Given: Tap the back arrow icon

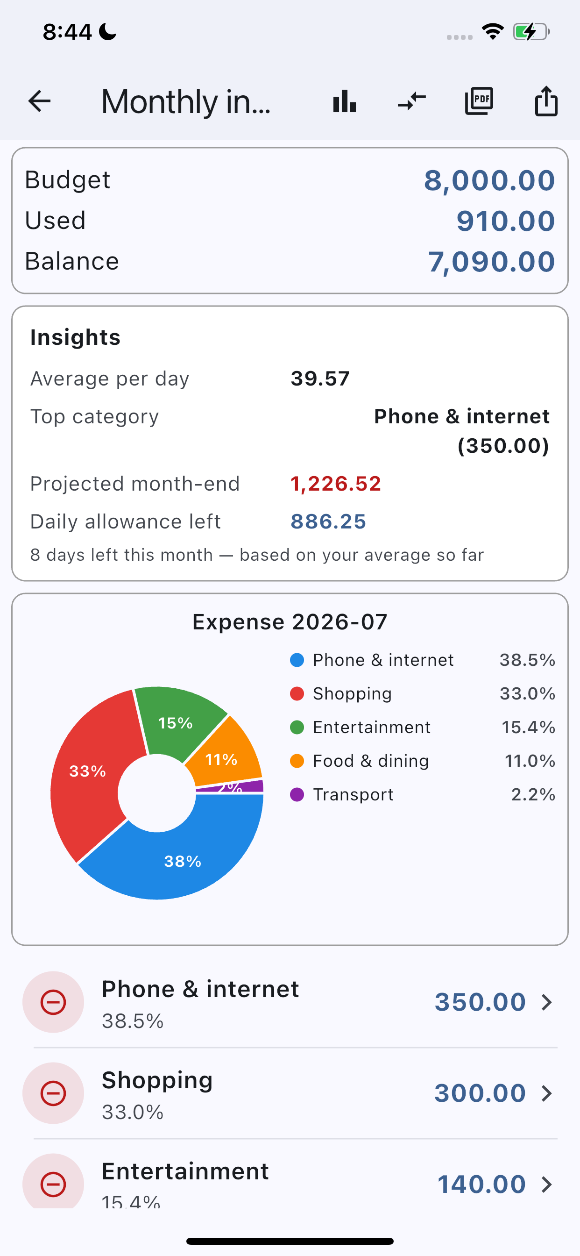Looking at the screenshot, I should (x=40, y=101).
